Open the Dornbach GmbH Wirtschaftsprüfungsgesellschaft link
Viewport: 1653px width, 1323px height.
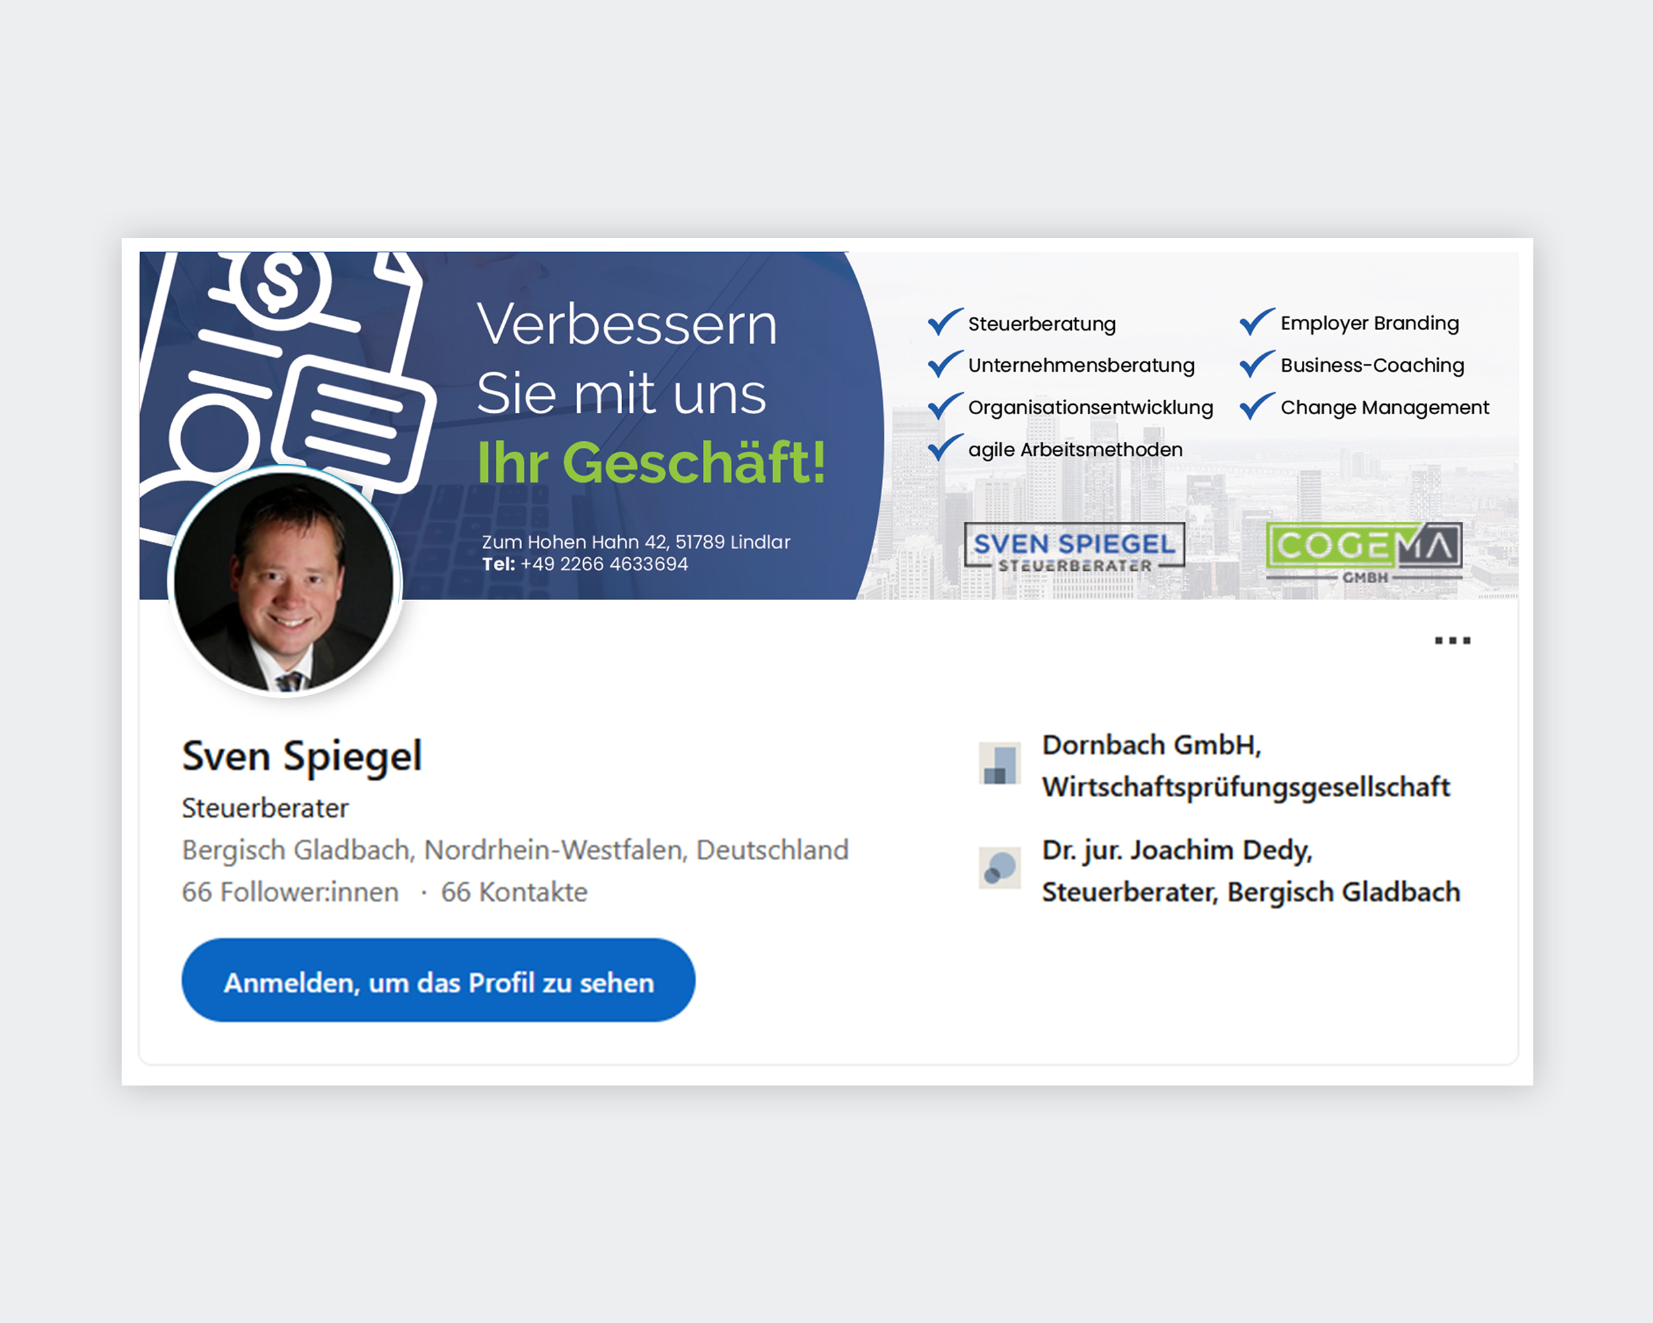pyautogui.click(x=1246, y=765)
